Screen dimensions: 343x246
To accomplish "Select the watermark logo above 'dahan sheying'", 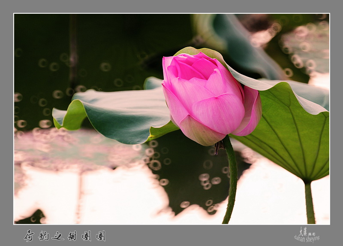I will pyautogui.click(x=305, y=232).
